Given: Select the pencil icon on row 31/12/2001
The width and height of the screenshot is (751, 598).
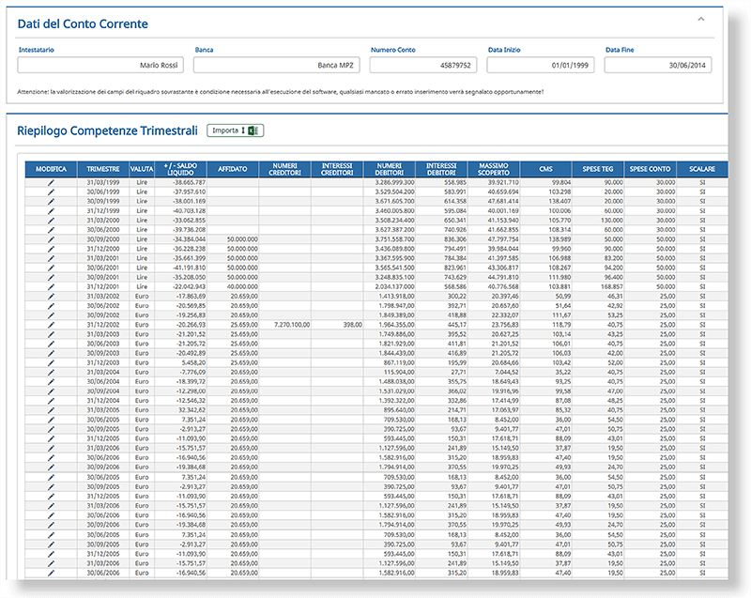Looking at the screenshot, I should [x=51, y=286].
